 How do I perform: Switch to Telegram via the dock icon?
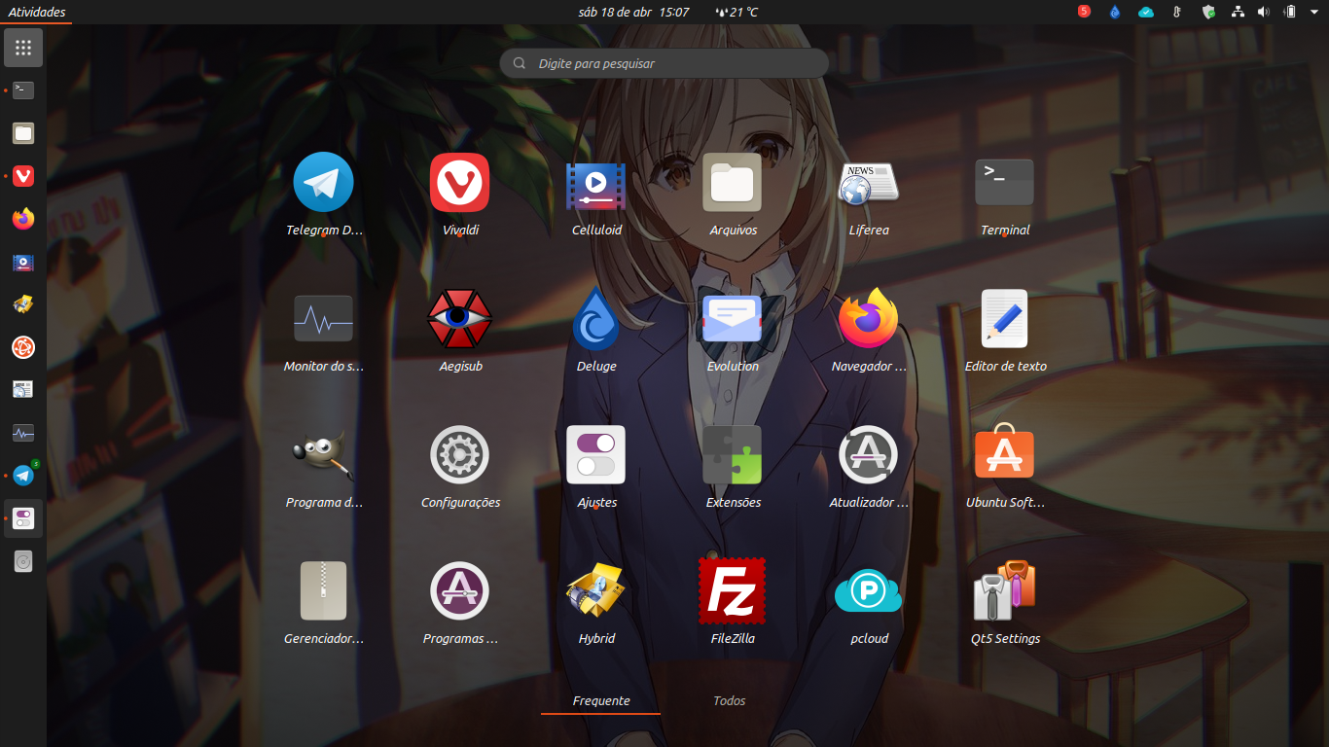[x=23, y=476]
